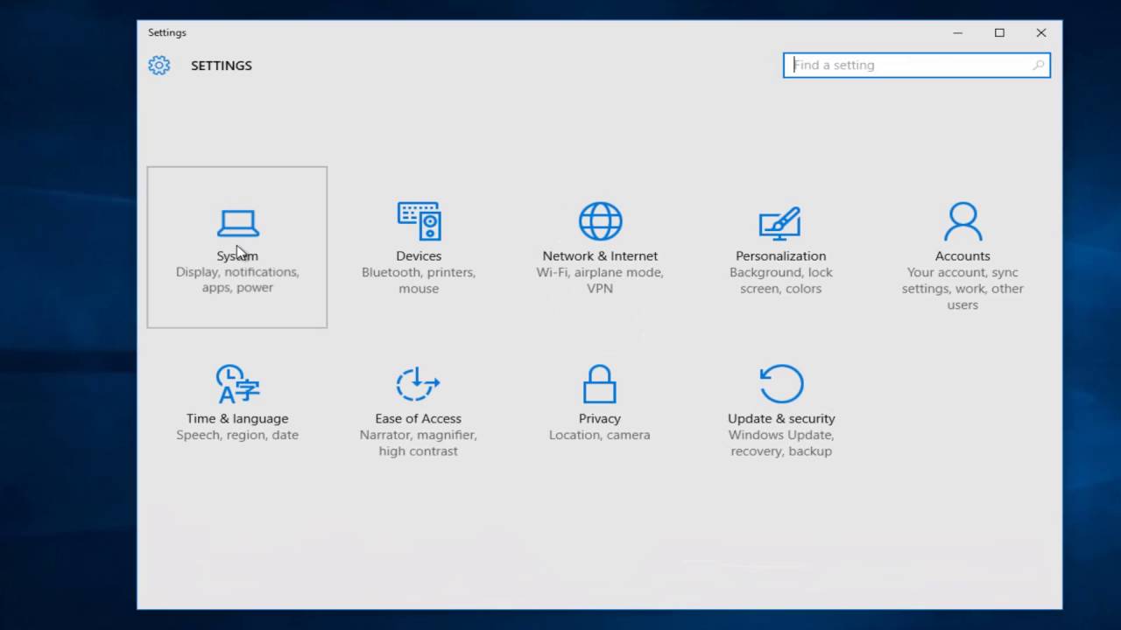The height and width of the screenshot is (630, 1121).
Task: Click 'Bluetooth, printers, mouse' description
Action: pos(419,280)
